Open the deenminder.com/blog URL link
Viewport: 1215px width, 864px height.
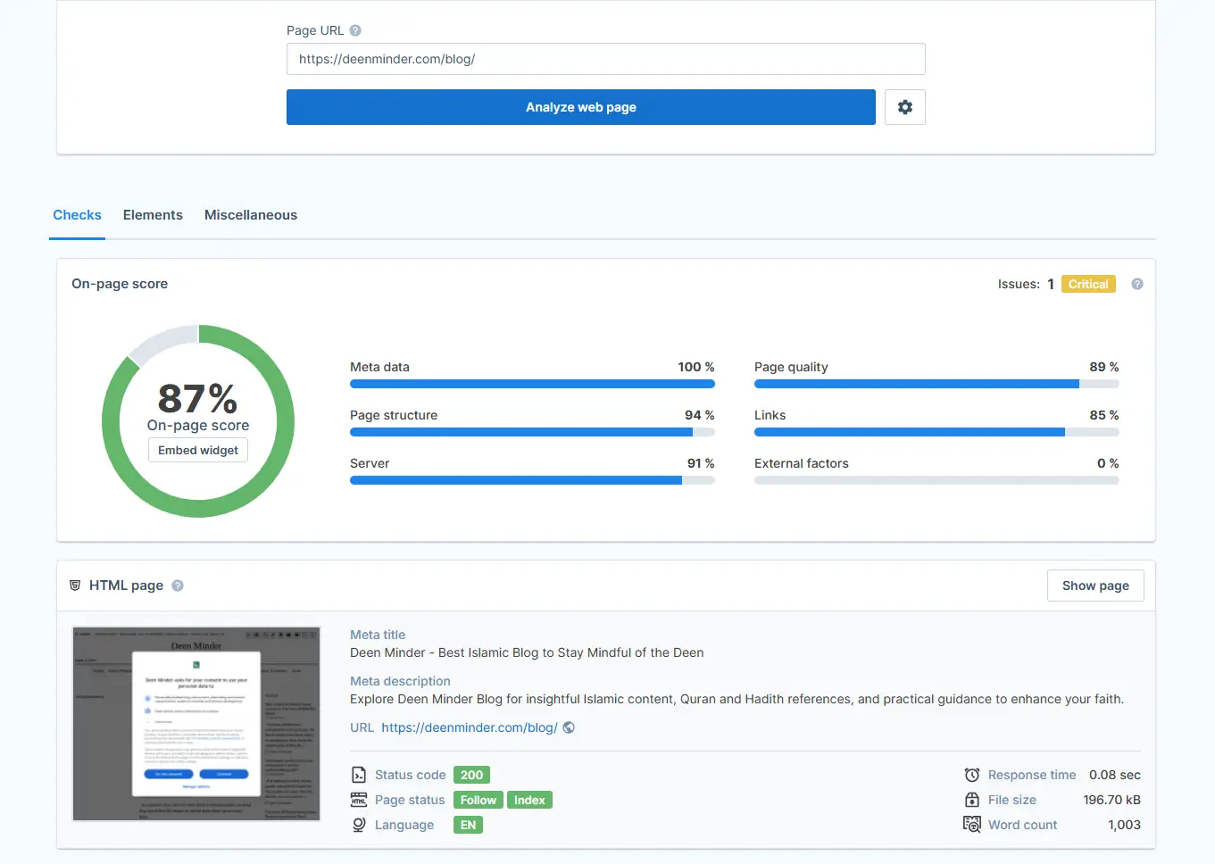(x=469, y=727)
